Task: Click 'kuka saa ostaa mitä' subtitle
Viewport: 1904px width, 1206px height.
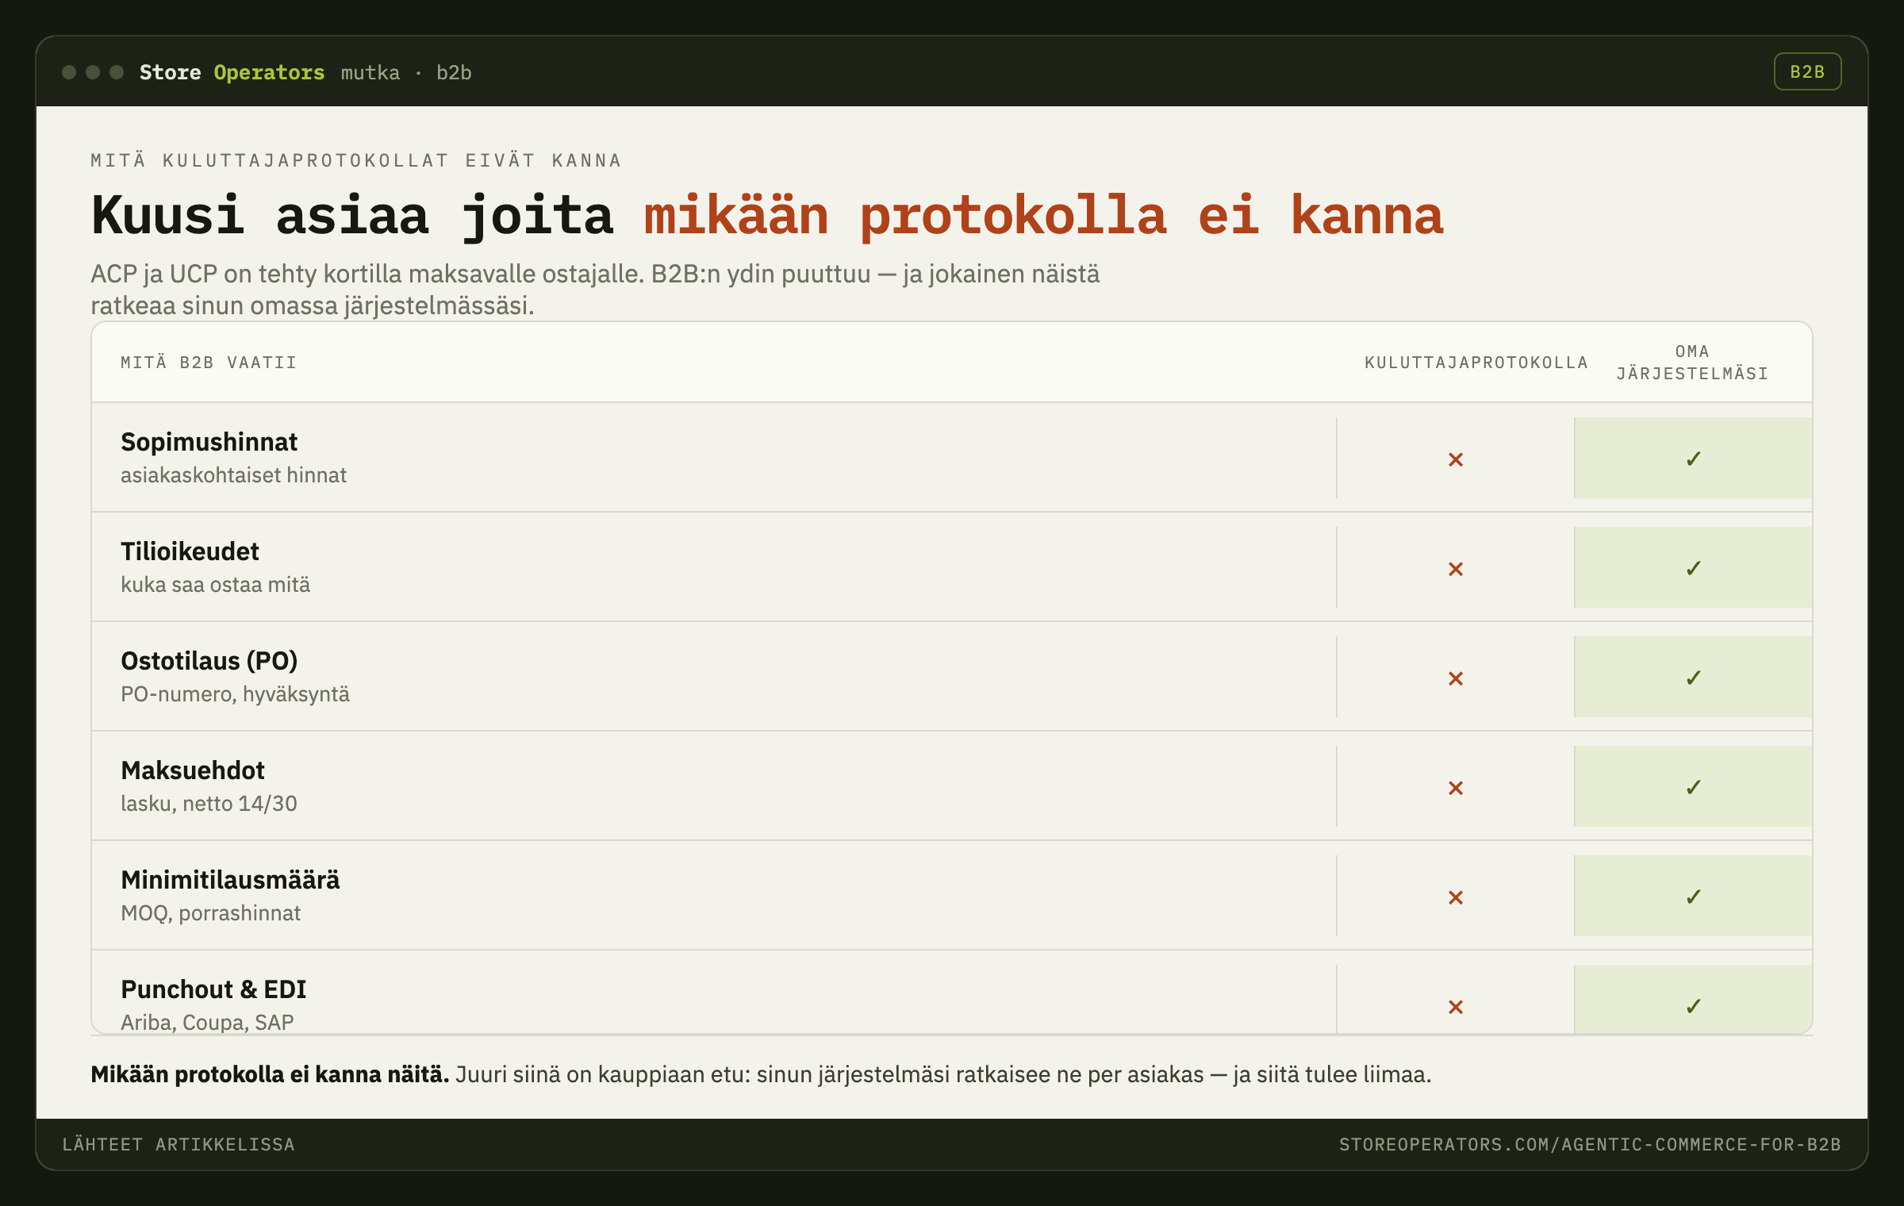Action: point(215,584)
